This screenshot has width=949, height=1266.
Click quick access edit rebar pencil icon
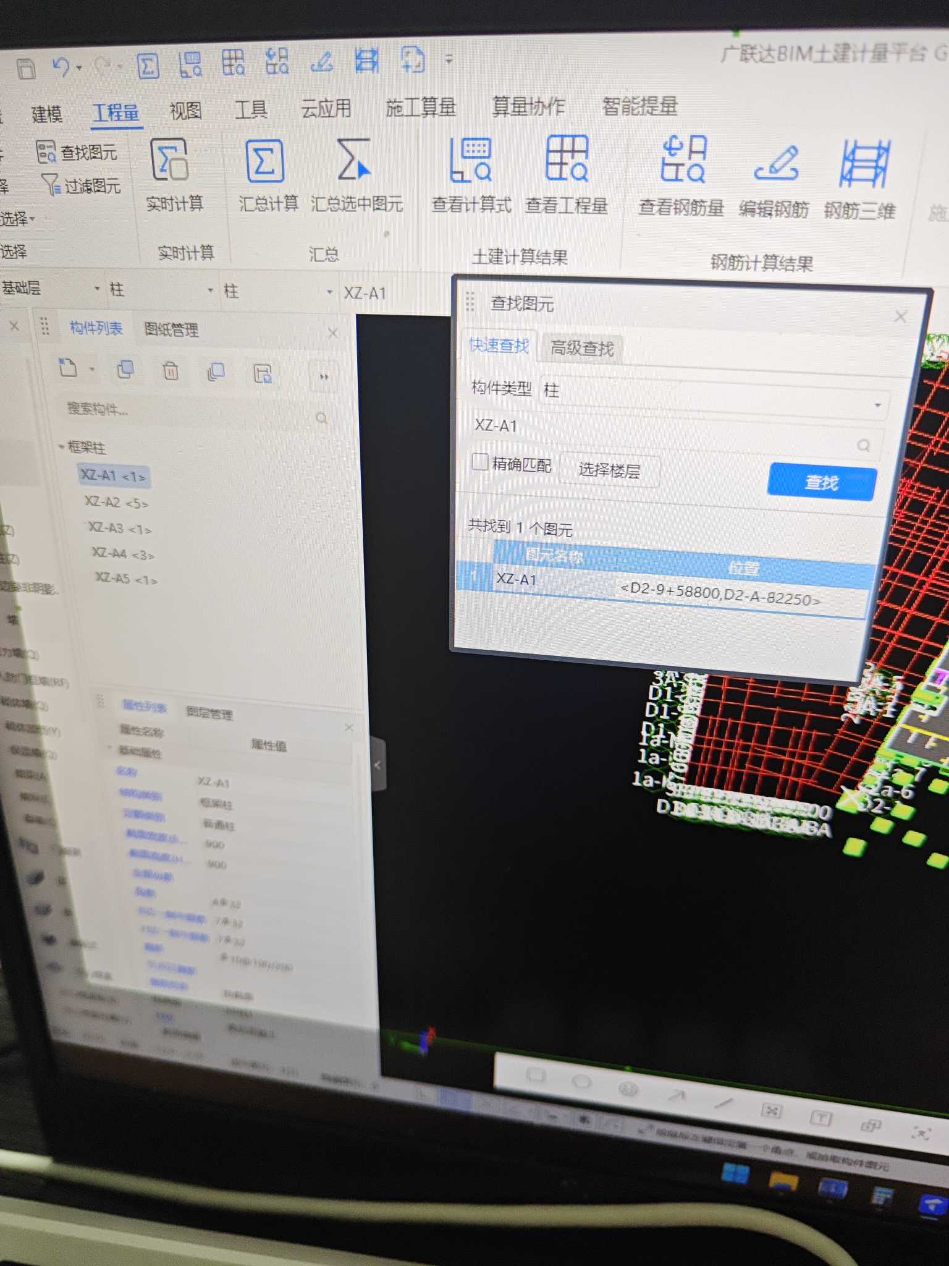click(x=322, y=62)
